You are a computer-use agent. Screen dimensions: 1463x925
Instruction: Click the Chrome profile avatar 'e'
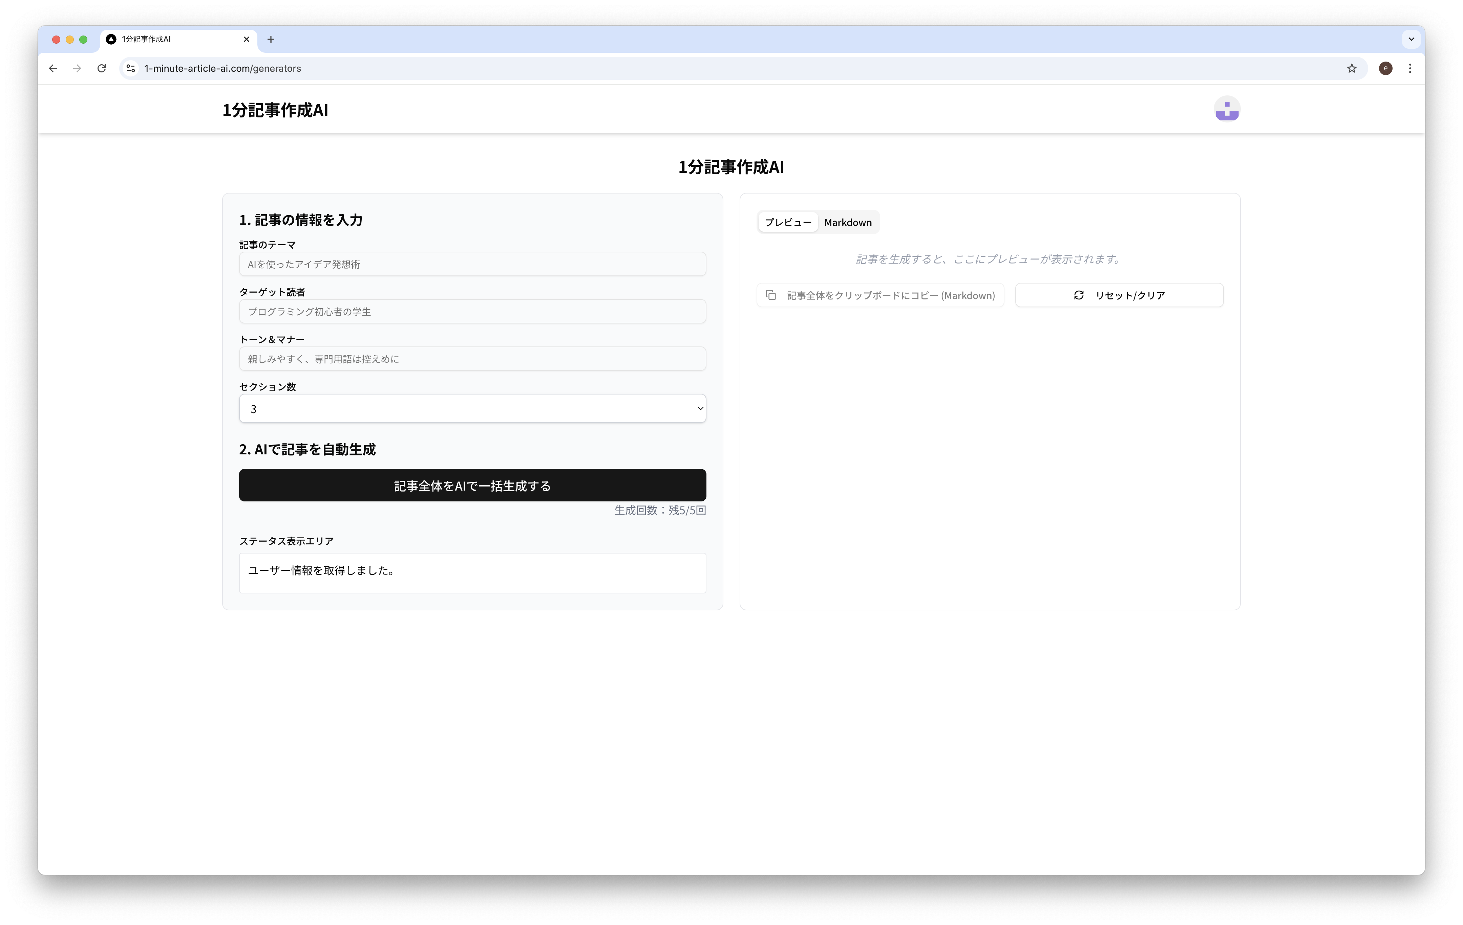(1385, 69)
